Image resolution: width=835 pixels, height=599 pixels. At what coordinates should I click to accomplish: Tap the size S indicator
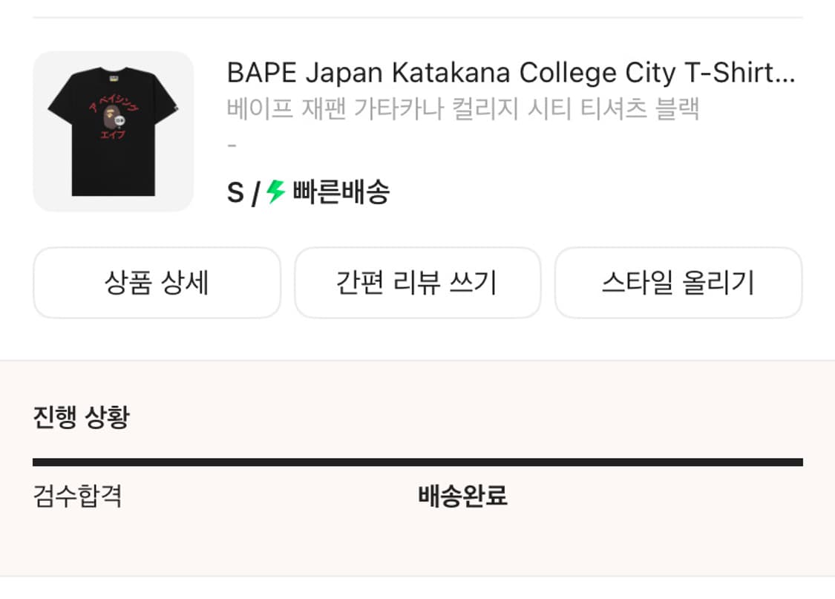coord(235,192)
